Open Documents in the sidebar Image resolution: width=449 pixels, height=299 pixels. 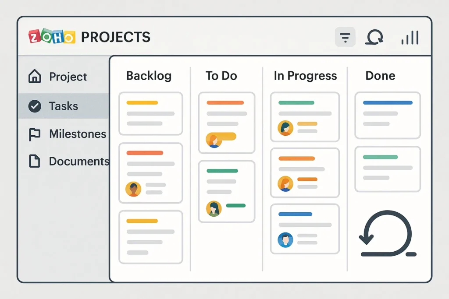(x=78, y=161)
